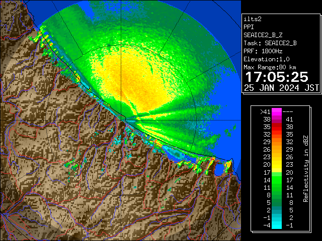
Task: Click the radar site at the range-ring center
Action: (121, 120)
